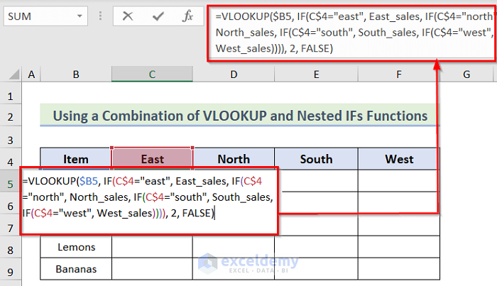Viewport: 497px width, 286px height.
Task: Select the Lemons cell
Action: 76,248
